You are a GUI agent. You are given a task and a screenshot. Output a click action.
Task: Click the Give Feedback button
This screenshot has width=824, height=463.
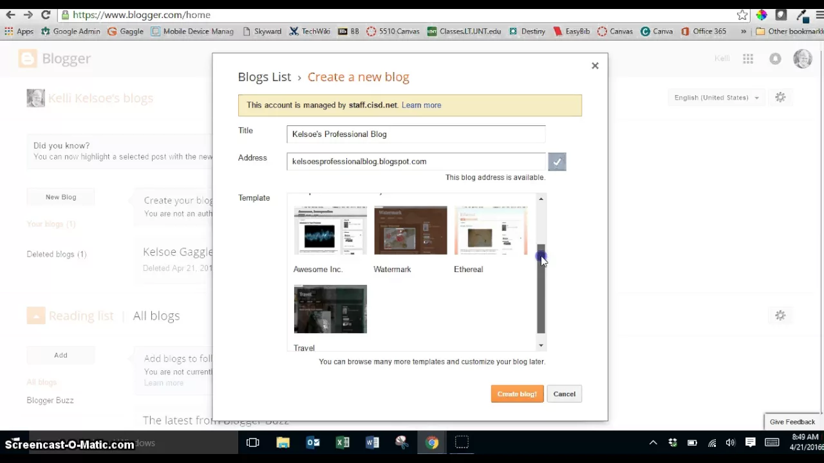792,422
